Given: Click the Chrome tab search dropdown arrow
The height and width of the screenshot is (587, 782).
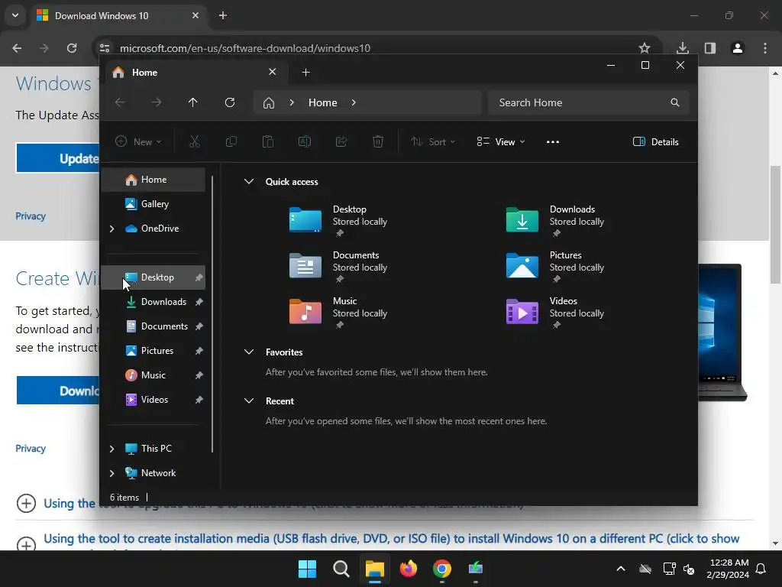Looking at the screenshot, I should [15, 15].
